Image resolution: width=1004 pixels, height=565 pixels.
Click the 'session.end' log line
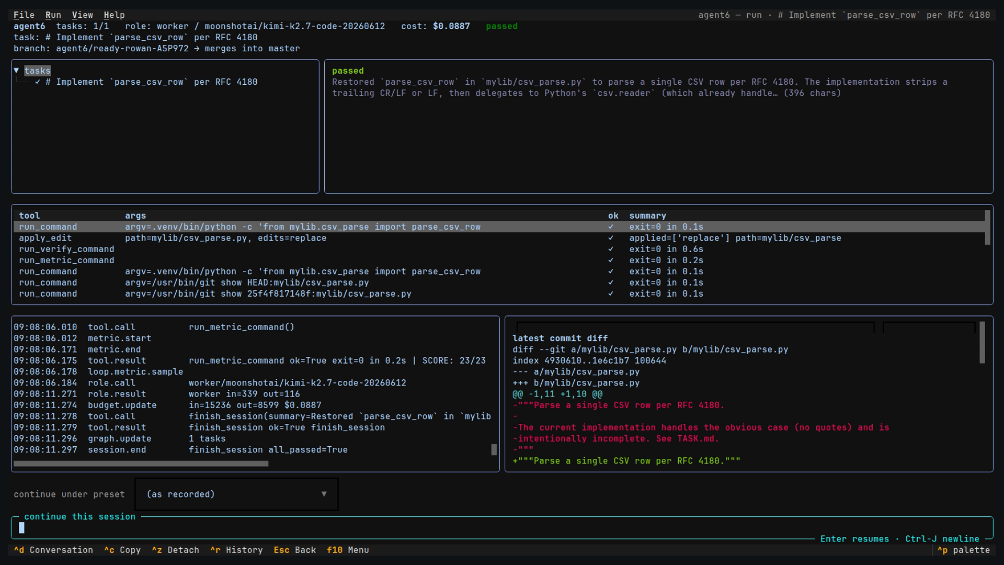(x=181, y=450)
